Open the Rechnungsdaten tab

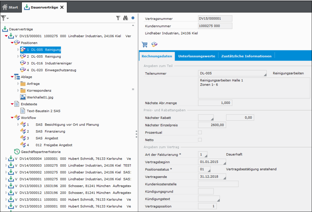[x=157, y=56]
